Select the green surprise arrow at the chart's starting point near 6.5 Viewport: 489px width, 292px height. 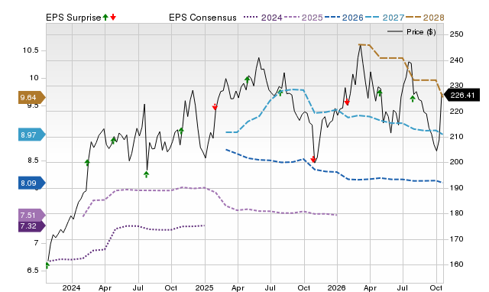(47, 265)
